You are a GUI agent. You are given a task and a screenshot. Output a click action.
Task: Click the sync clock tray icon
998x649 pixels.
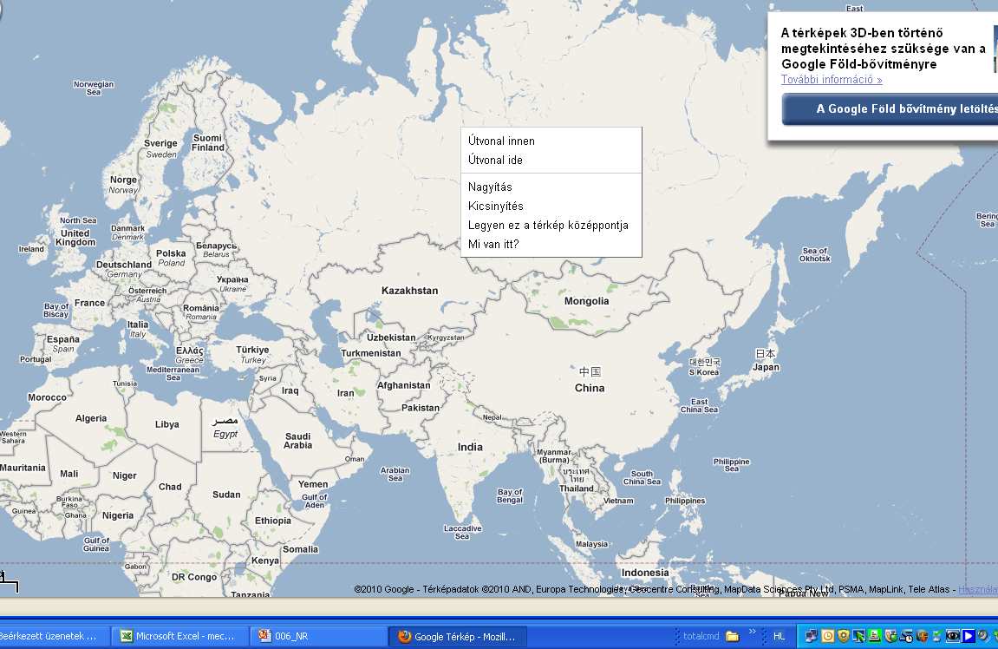click(906, 636)
